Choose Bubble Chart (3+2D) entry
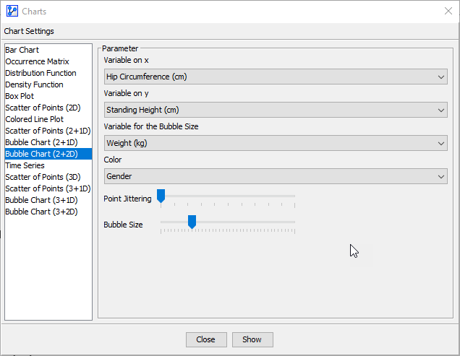 pyautogui.click(x=41, y=212)
